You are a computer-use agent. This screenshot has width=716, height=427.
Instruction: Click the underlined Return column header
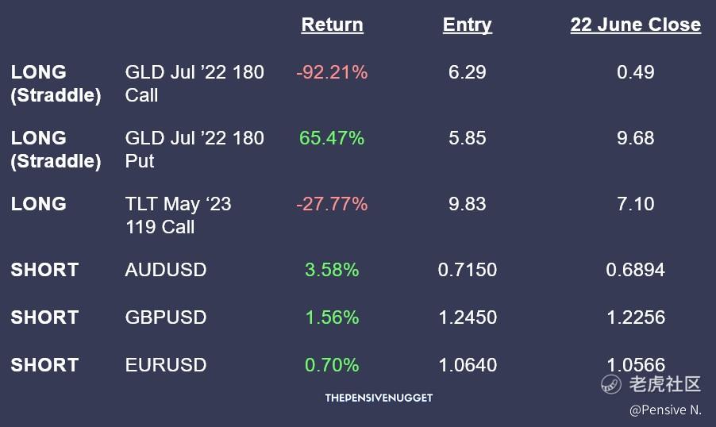(332, 25)
